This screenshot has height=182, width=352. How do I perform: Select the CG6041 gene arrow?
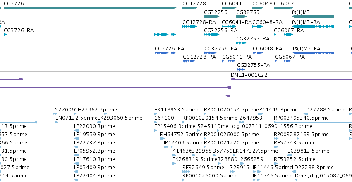pyautogui.click(x=229, y=8)
